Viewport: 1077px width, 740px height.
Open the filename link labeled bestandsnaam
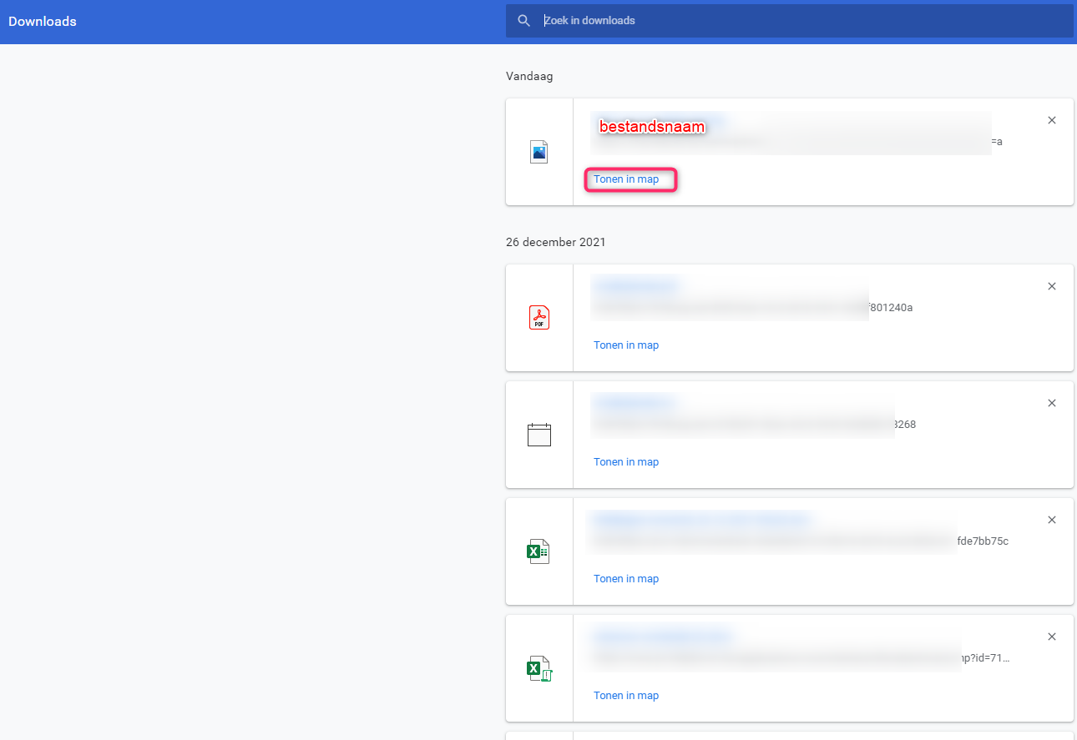tap(653, 127)
